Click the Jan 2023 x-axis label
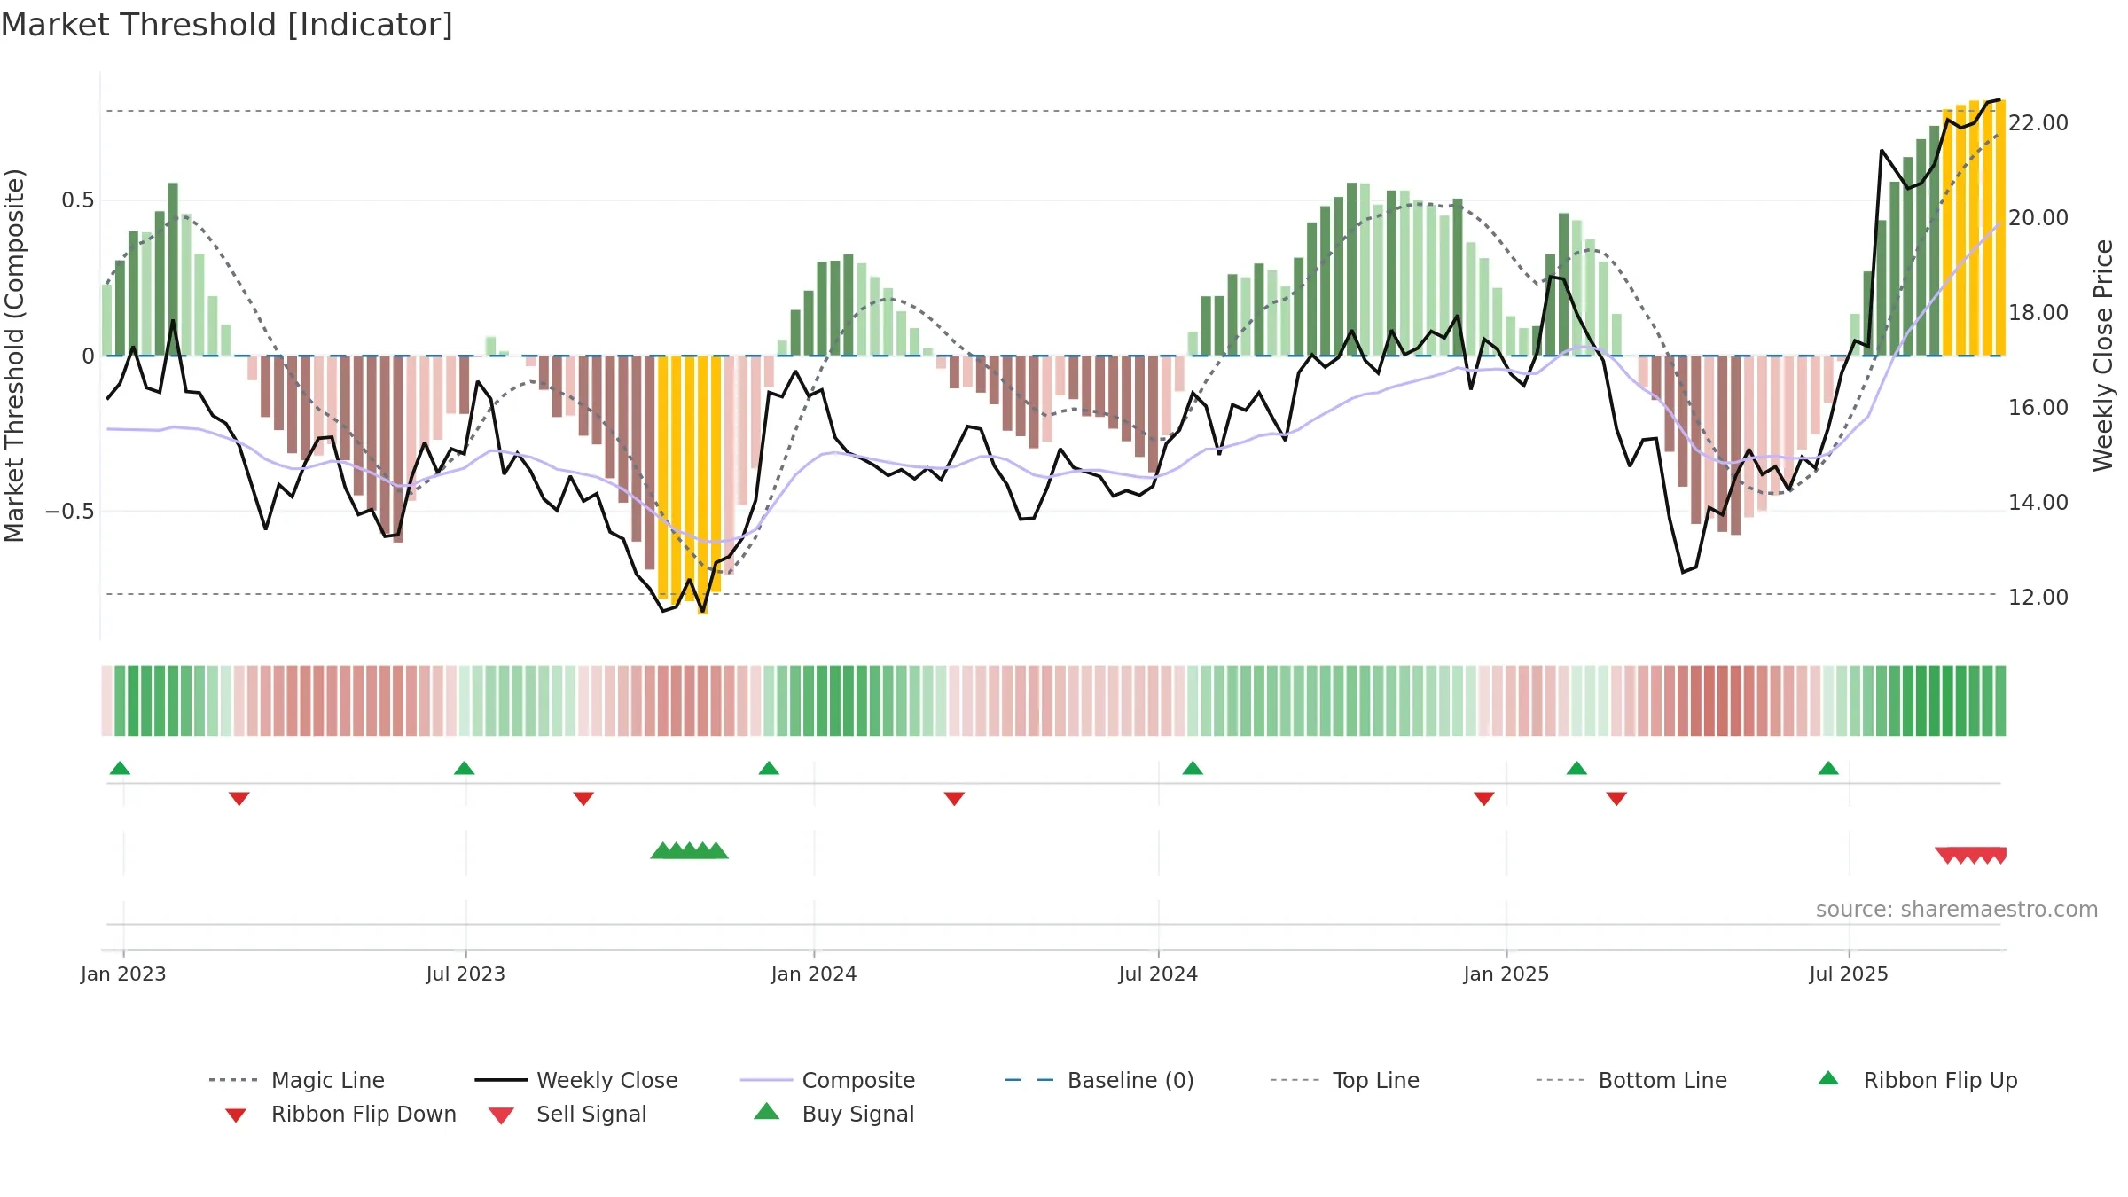Screen dimensions: 2128x1197 pos(123,974)
